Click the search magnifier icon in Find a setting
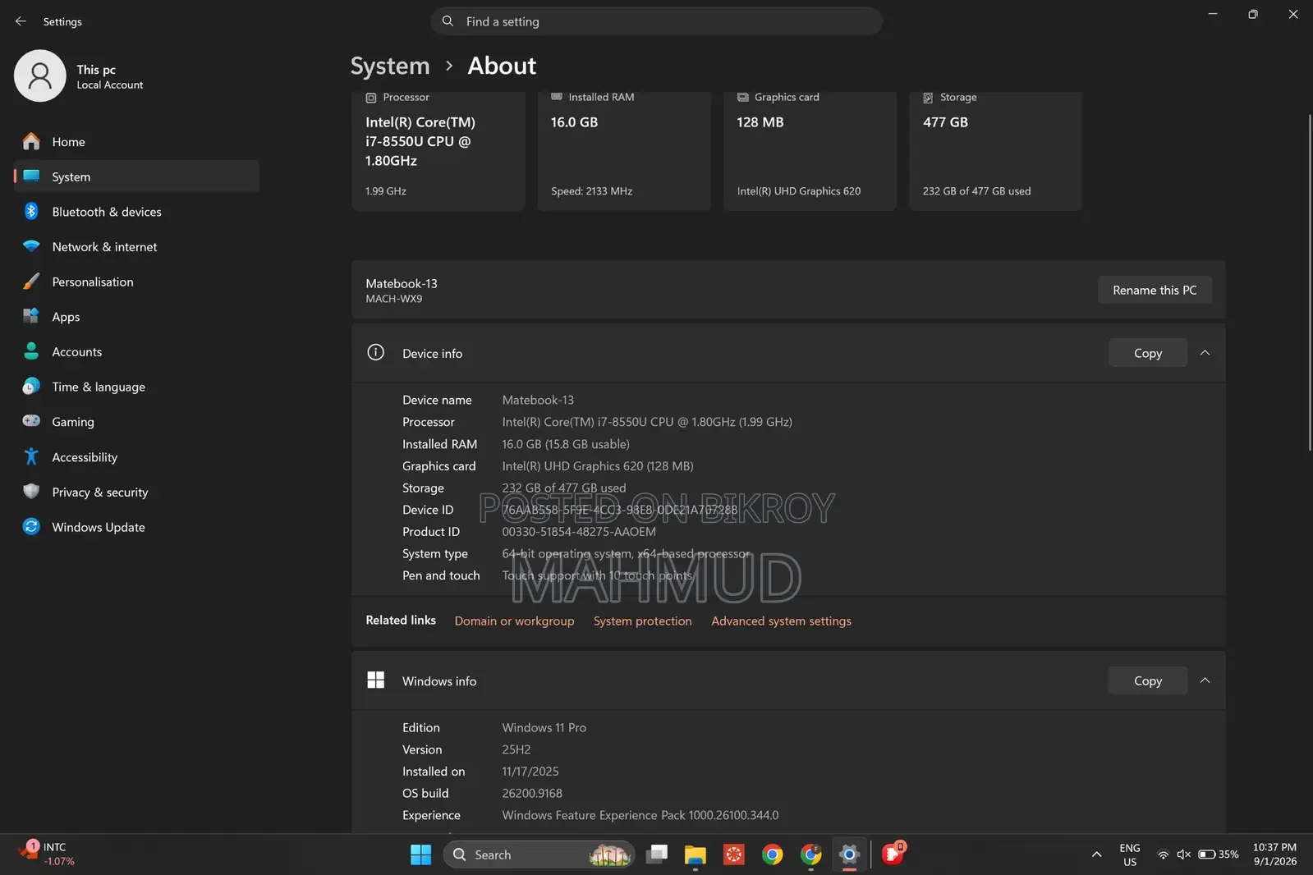This screenshot has height=875, width=1313. point(448,21)
